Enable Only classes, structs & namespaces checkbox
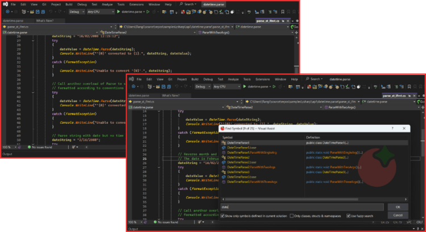The width and height of the screenshot is (426, 232). (x=291, y=216)
